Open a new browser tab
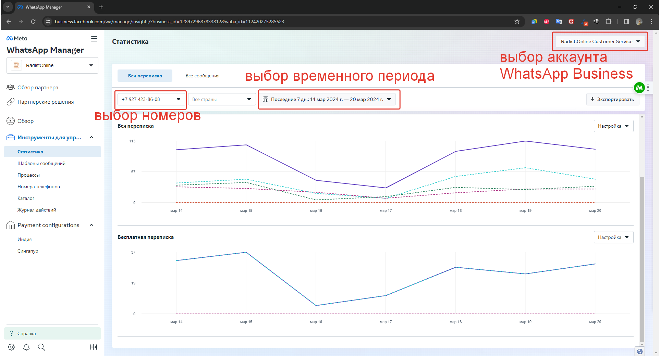Screen dimensions: 660x357 click(x=101, y=7)
